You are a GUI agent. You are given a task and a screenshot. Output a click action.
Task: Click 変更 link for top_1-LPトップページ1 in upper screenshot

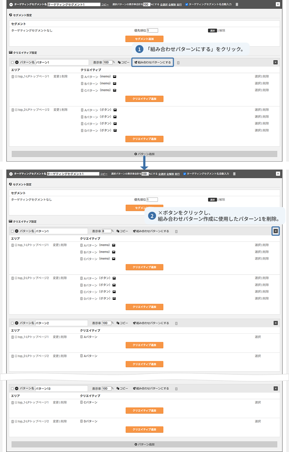pyautogui.click(x=56, y=76)
